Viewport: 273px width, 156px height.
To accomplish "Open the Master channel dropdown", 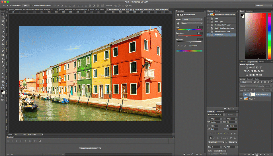I will pos(192,23).
